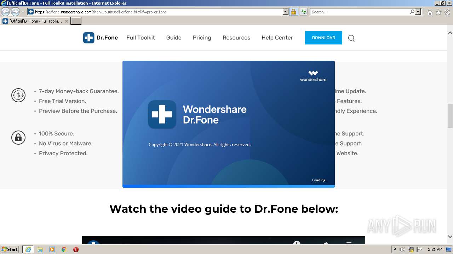Click 'Privacy Protected.' text
The width and height of the screenshot is (453, 254).
point(63,153)
